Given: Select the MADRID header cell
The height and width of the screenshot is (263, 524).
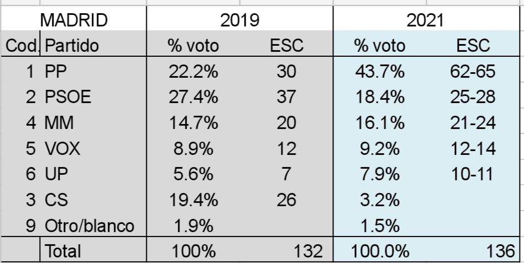Looking at the screenshot, I should pyautogui.click(x=73, y=21).
